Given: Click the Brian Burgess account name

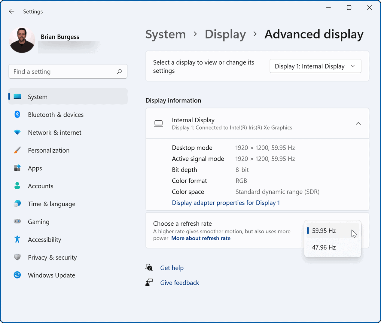Looking at the screenshot, I should 60,37.
